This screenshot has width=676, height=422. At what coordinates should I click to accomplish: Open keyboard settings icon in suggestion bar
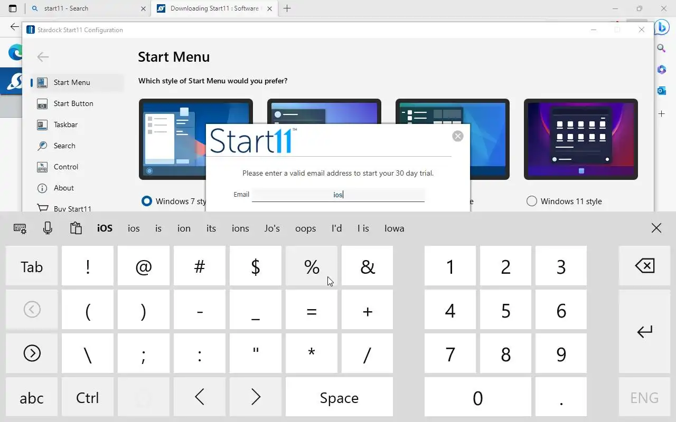[20, 228]
